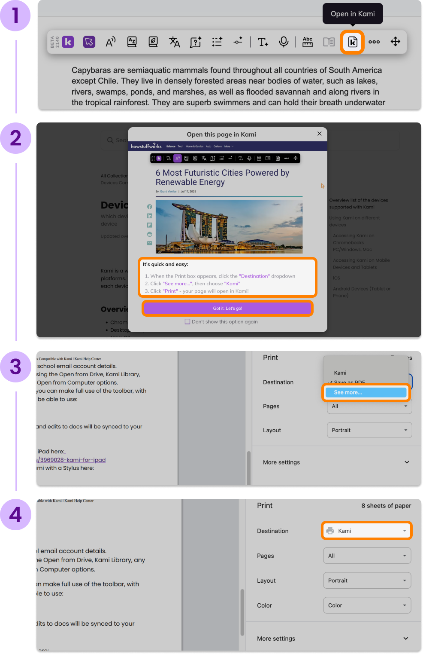Click the iOS sidebar link
This screenshot has width=423, height=654.
(336, 278)
